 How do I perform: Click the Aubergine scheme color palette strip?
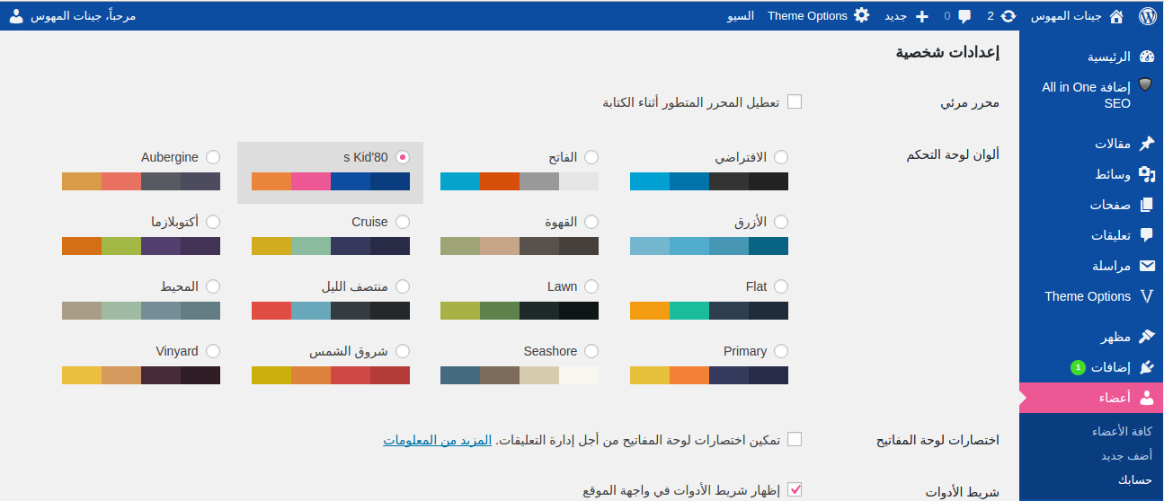click(141, 181)
